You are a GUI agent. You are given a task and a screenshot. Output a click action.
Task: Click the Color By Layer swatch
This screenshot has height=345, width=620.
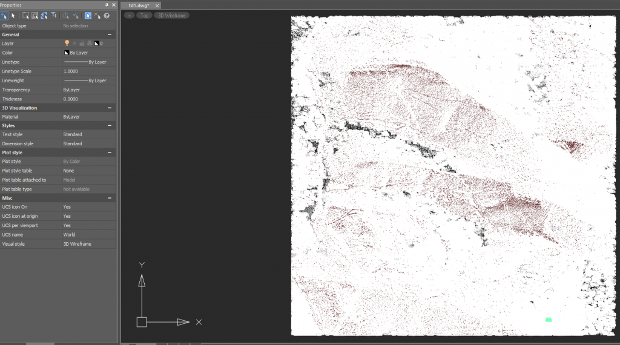tap(67, 53)
